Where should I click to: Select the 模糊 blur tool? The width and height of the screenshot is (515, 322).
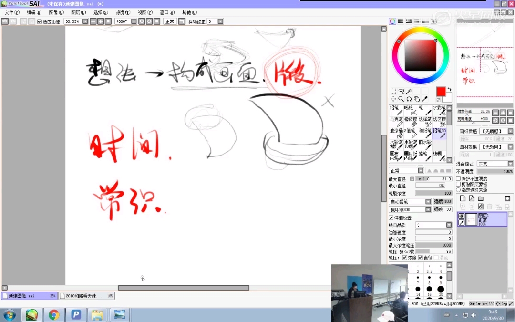click(x=439, y=156)
